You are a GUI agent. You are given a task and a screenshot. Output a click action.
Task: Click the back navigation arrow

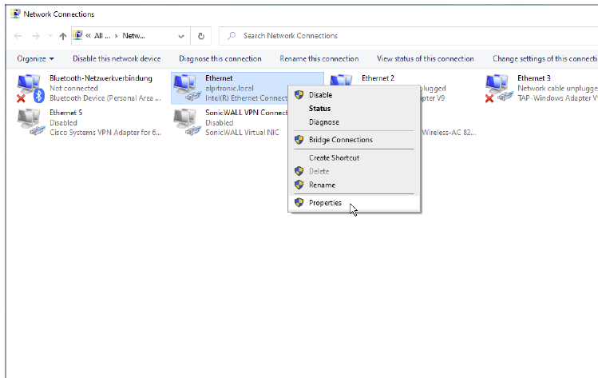pos(18,36)
